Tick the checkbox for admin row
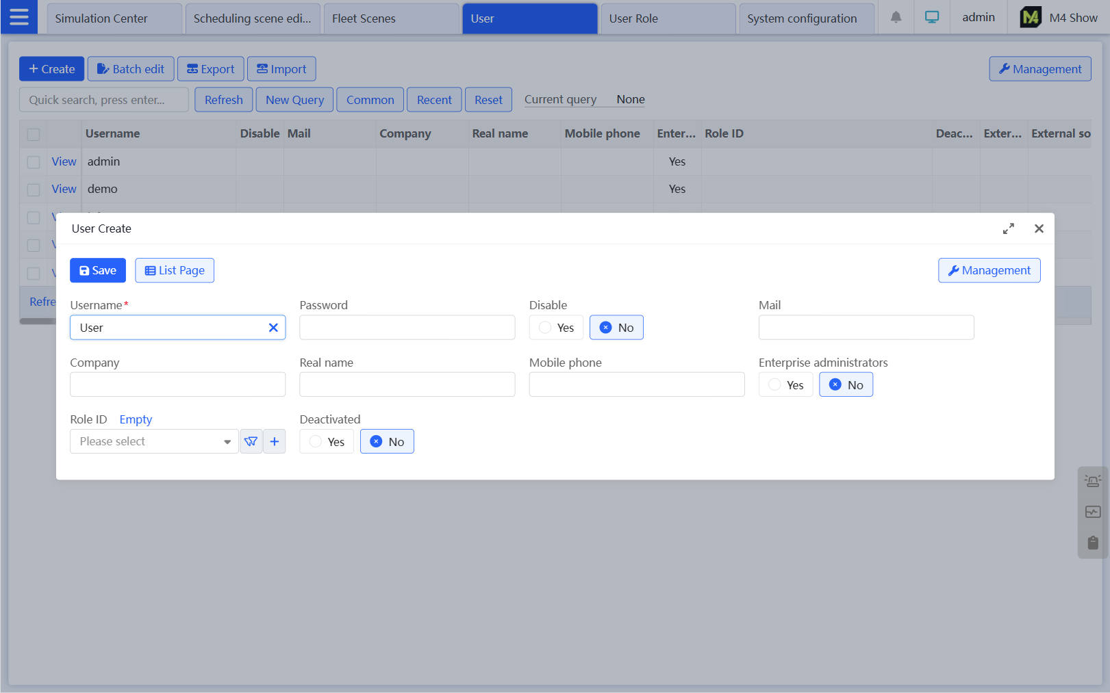This screenshot has height=693, width=1110. coord(34,162)
